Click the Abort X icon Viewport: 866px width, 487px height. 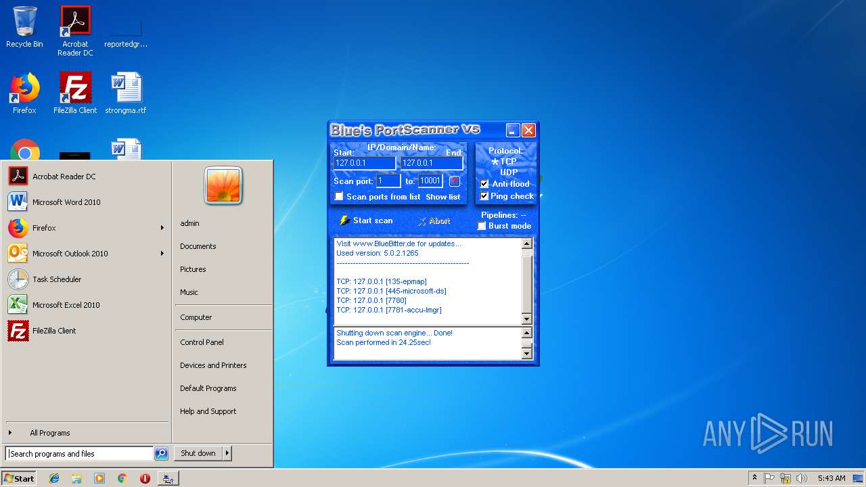pyautogui.click(x=421, y=221)
